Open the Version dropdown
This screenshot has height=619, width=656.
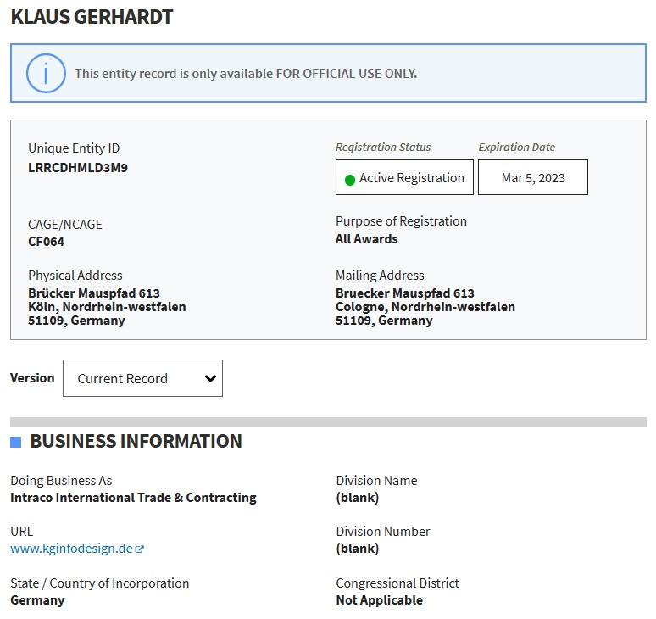click(x=142, y=378)
